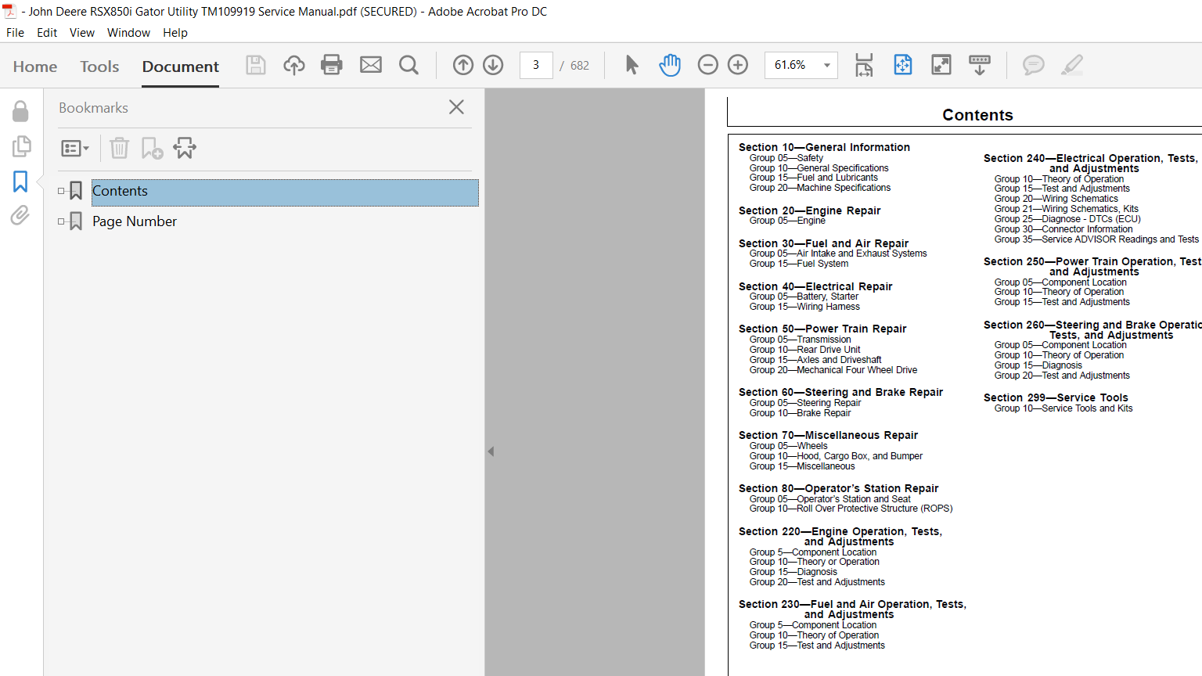Viewport: 1202px width, 676px height.
Task: Zoom in with the plus button
Action: (x=738, y=65)
